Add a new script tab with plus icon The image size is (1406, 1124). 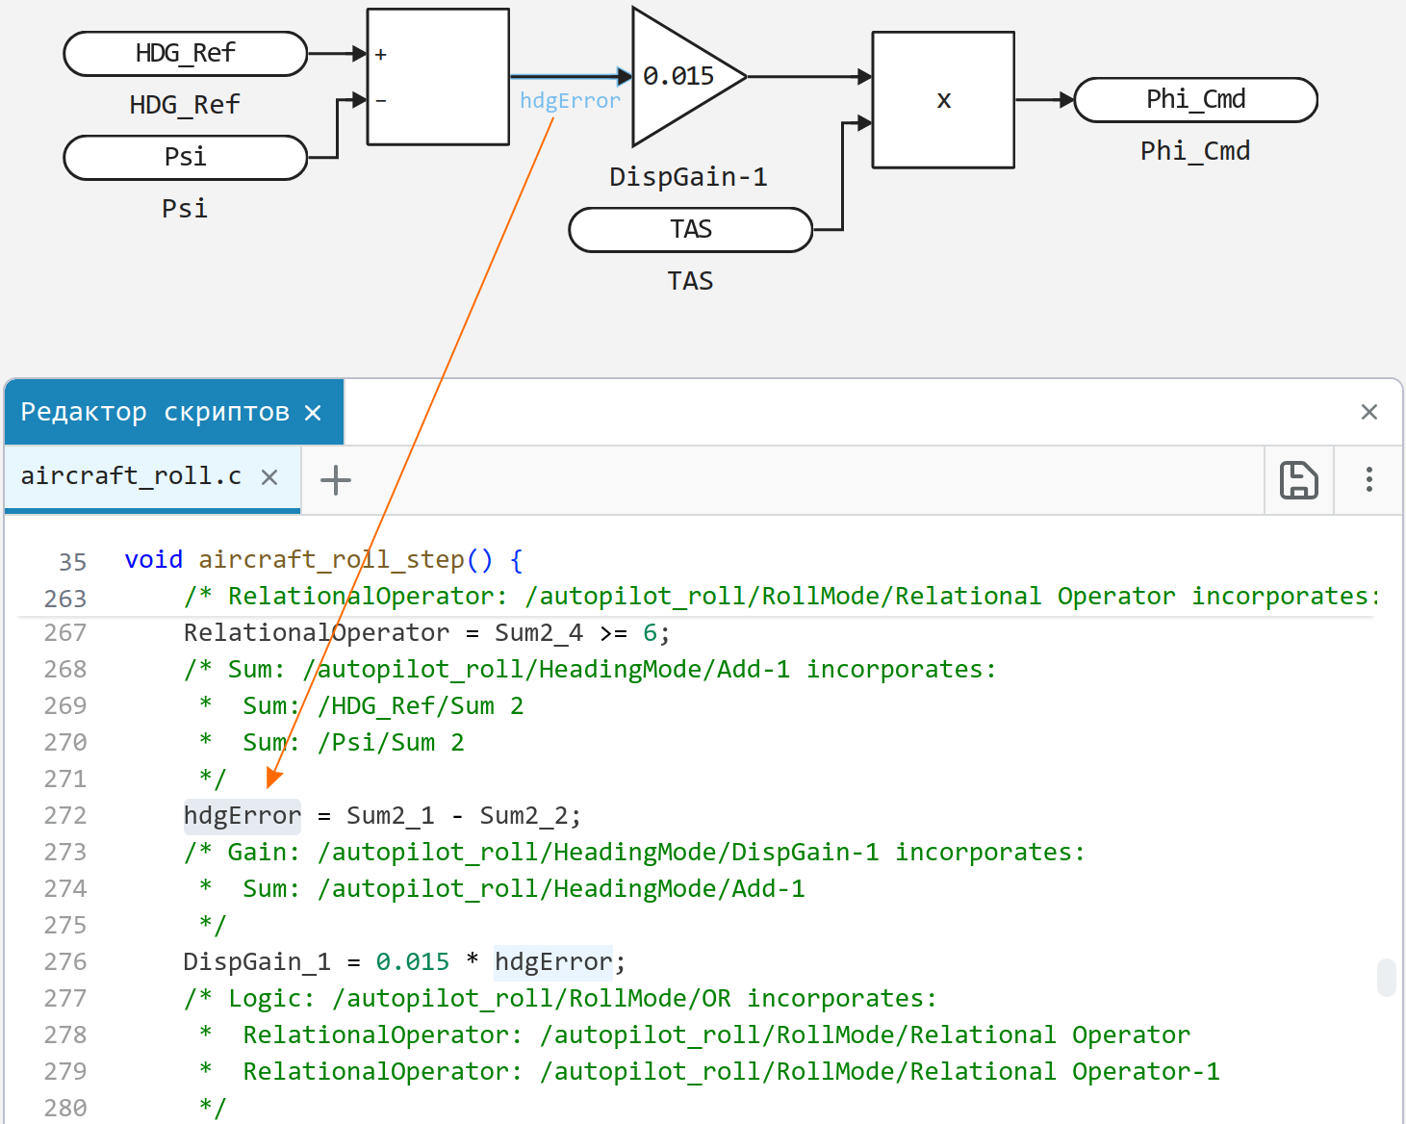335,479
